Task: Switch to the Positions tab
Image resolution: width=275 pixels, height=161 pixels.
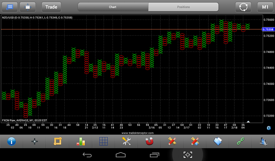Action: [x=183, y=7]
